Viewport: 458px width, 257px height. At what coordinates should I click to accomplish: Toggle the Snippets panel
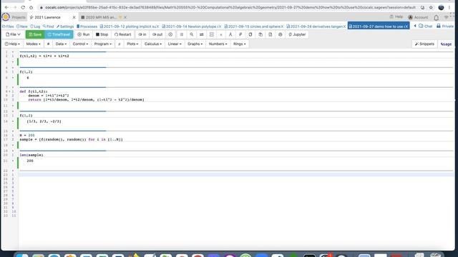coord(424,44)
